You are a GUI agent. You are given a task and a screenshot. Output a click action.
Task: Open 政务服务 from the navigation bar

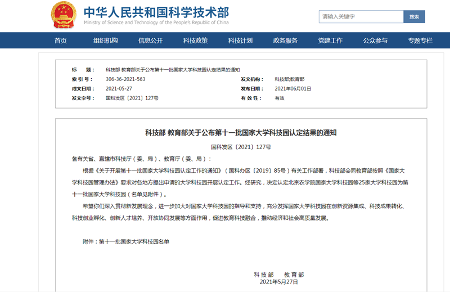[x=285, y=41]
